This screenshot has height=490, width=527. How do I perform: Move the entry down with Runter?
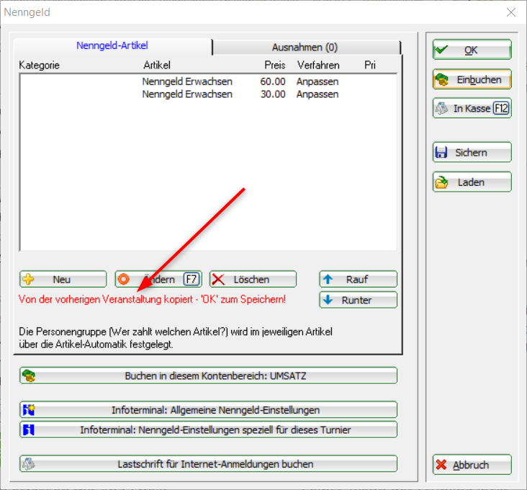pyautogui.click(x=359, y=300)
